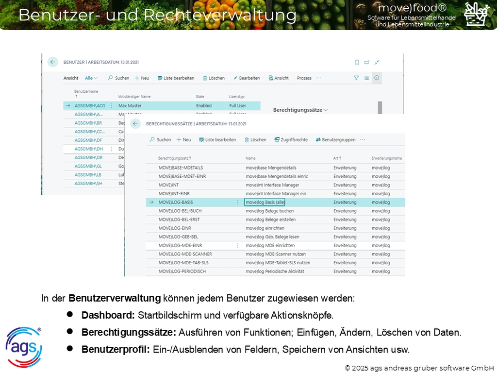Select row MOVE)INT
The width and height of the screenshot is (497, 373).
(x=276, y=185)
